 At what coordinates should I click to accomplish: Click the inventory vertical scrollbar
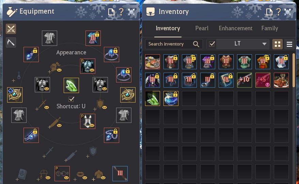coord(294,70)
